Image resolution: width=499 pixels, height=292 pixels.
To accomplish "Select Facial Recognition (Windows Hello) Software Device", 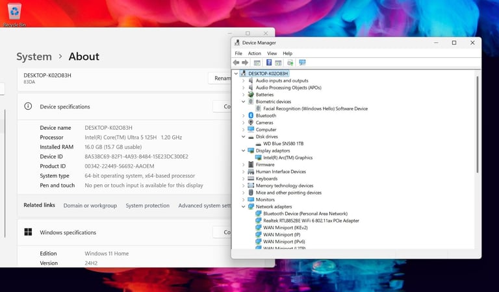I will [315, 108].
